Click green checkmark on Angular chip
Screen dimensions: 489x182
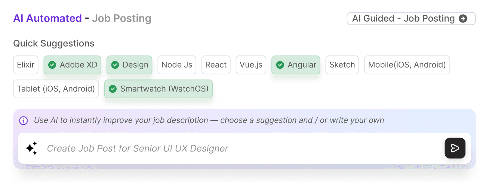point(280,65)
